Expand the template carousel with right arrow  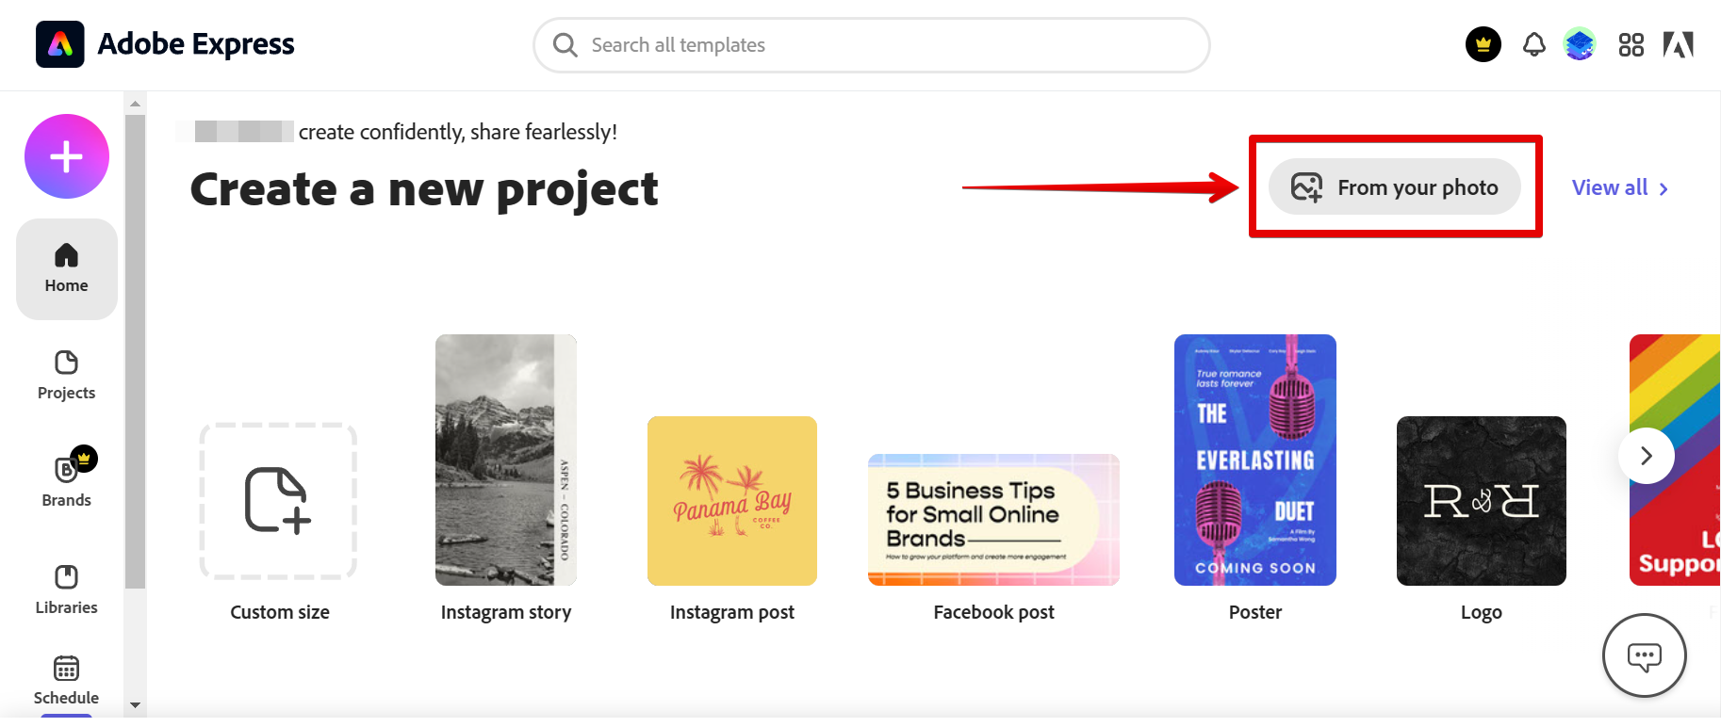point(1646,456)
